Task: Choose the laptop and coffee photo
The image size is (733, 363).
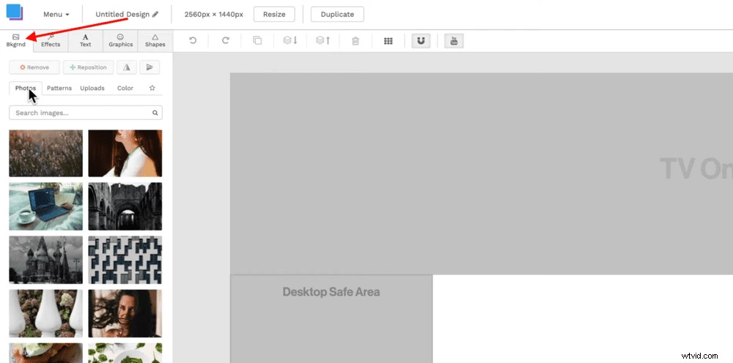Action: (x=45, y=206)
